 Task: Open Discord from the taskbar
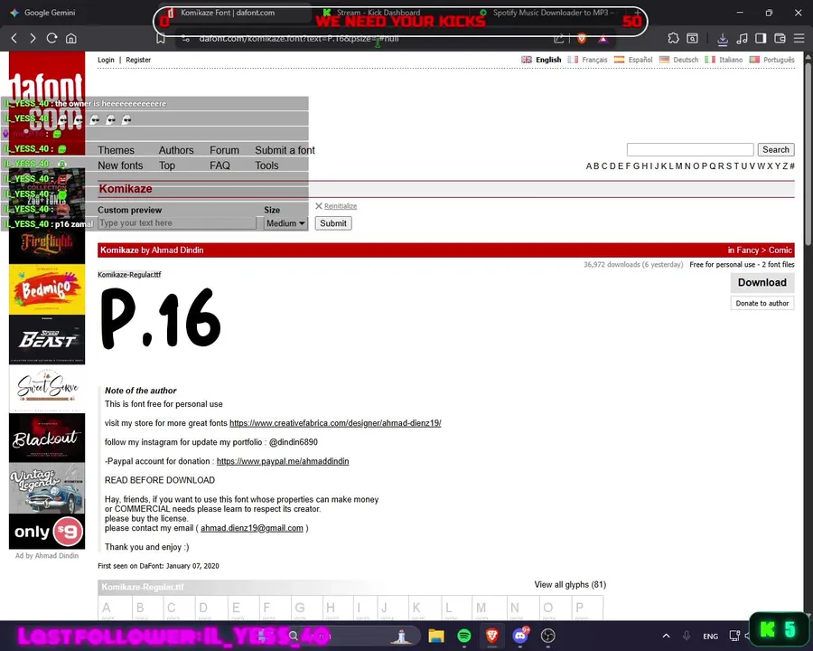click(520, 636)
